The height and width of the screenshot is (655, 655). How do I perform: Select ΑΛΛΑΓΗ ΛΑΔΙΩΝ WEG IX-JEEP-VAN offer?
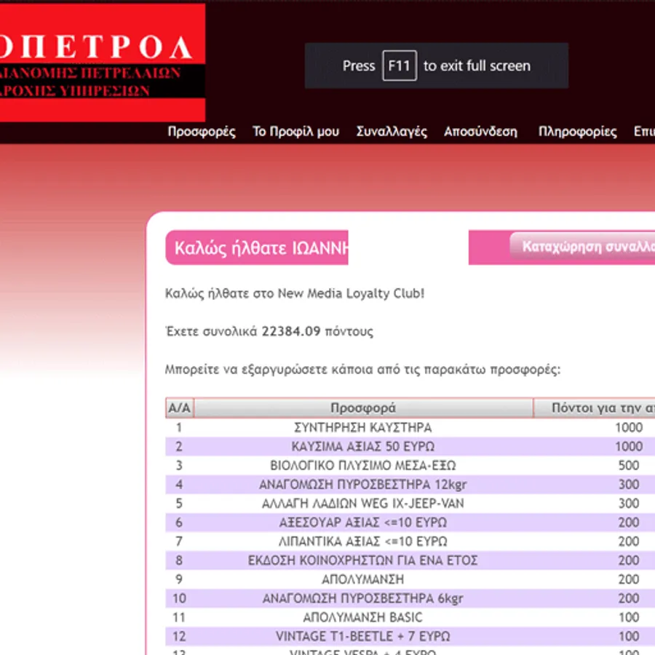pos(410,504)
